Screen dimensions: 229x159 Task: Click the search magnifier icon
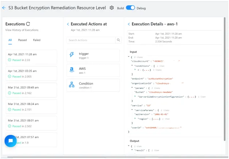point(119,40)
